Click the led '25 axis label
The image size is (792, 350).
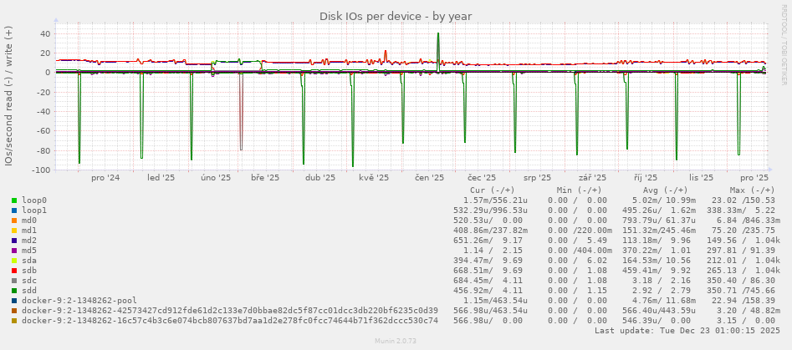161,178
